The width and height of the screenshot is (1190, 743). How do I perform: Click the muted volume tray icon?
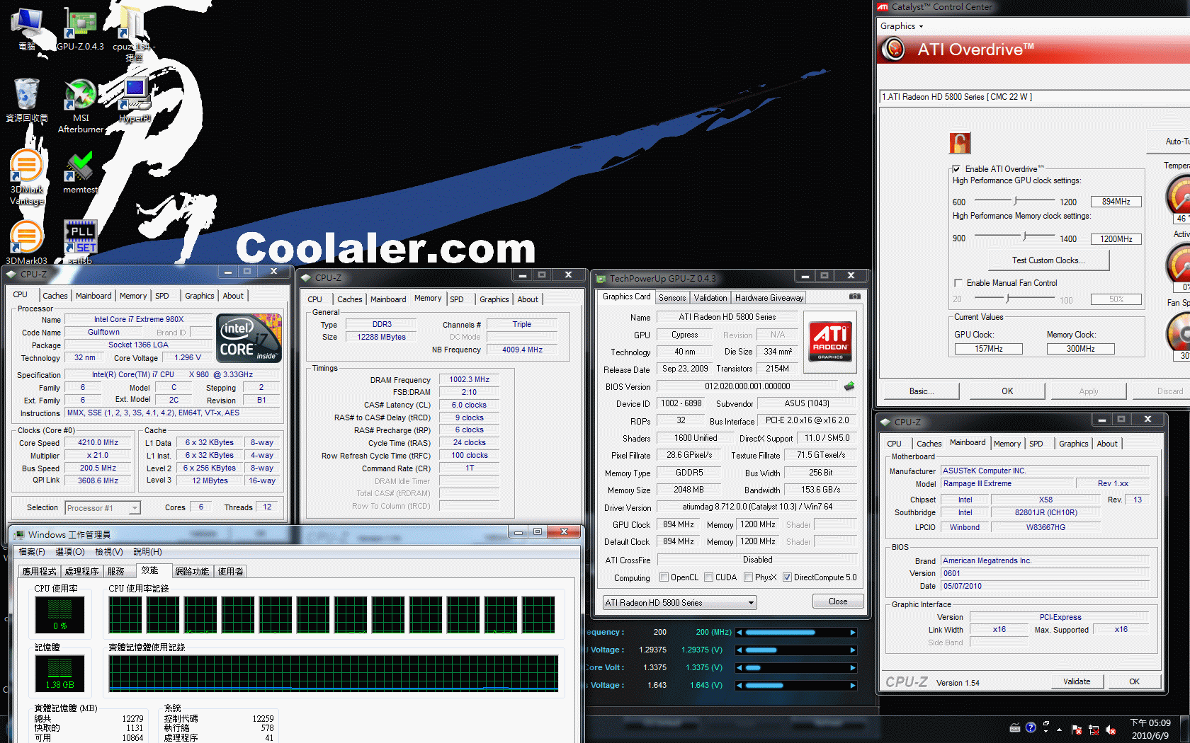(1111, 730)
